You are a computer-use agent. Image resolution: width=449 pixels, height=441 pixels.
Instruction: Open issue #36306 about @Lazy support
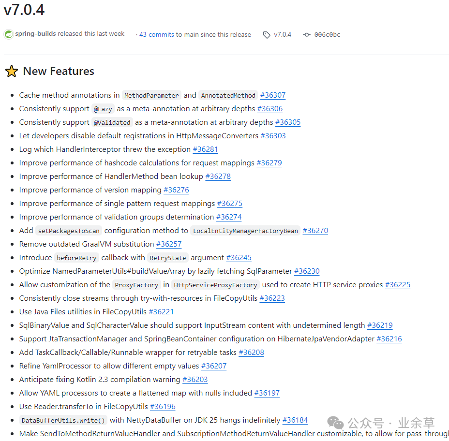coord(269,108)
